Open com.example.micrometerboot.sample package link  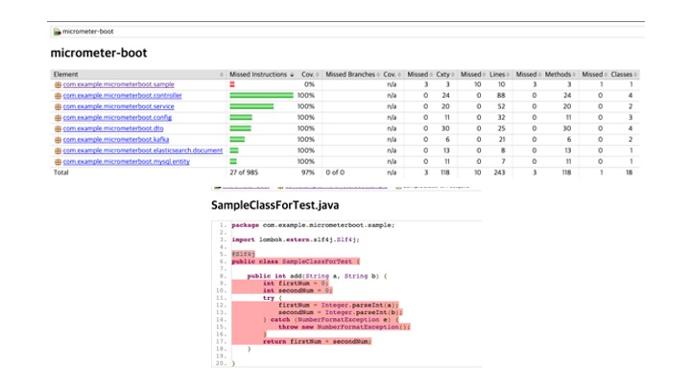click(x=118, y=84)
